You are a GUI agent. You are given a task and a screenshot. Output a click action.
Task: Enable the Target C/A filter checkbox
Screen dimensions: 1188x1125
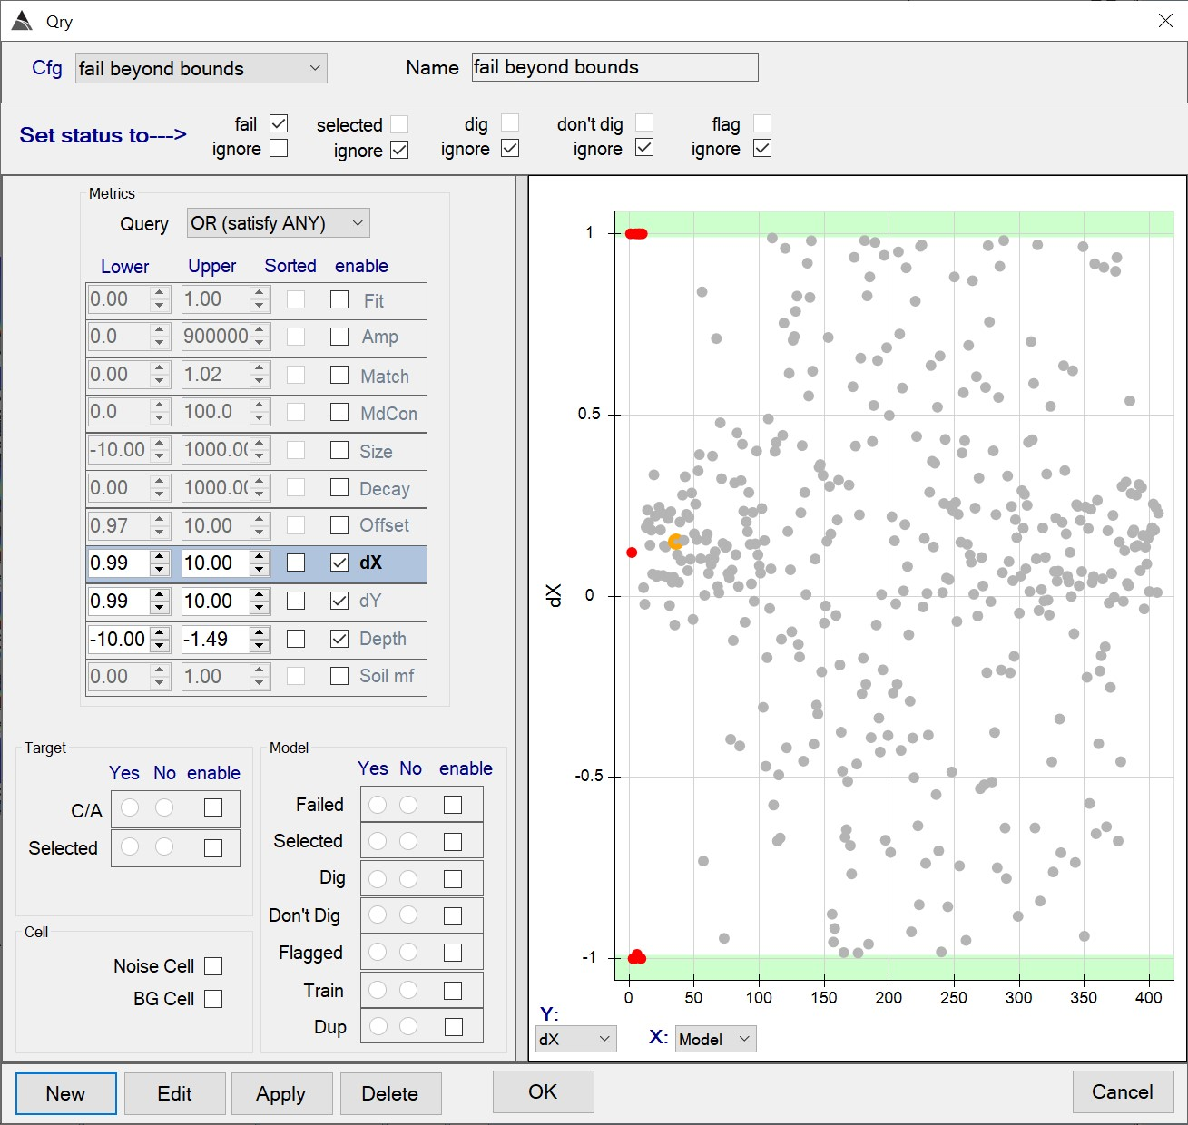click(x=213, y=807)
